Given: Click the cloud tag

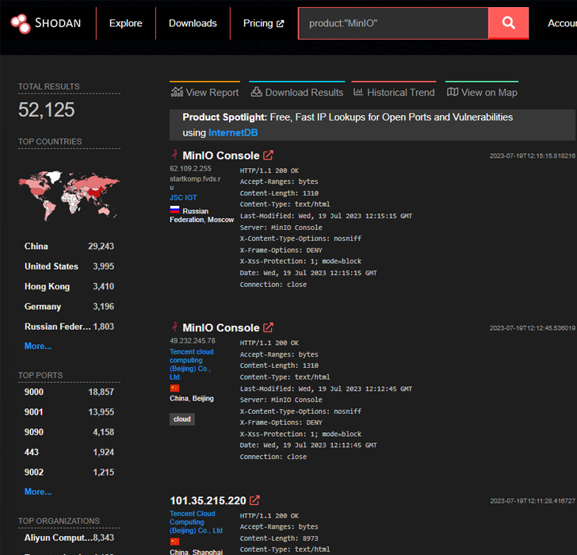Looking at the screenshot, I should pos(182,419).
